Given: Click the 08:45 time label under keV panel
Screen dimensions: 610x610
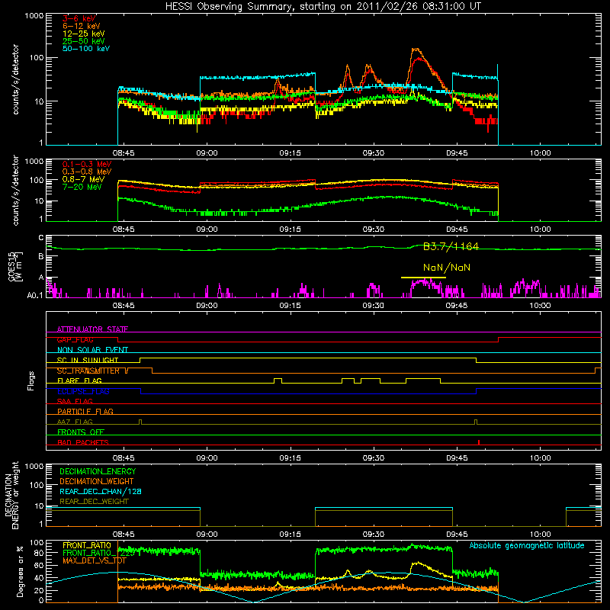Looking at the screenshot, I should (124, 153).
